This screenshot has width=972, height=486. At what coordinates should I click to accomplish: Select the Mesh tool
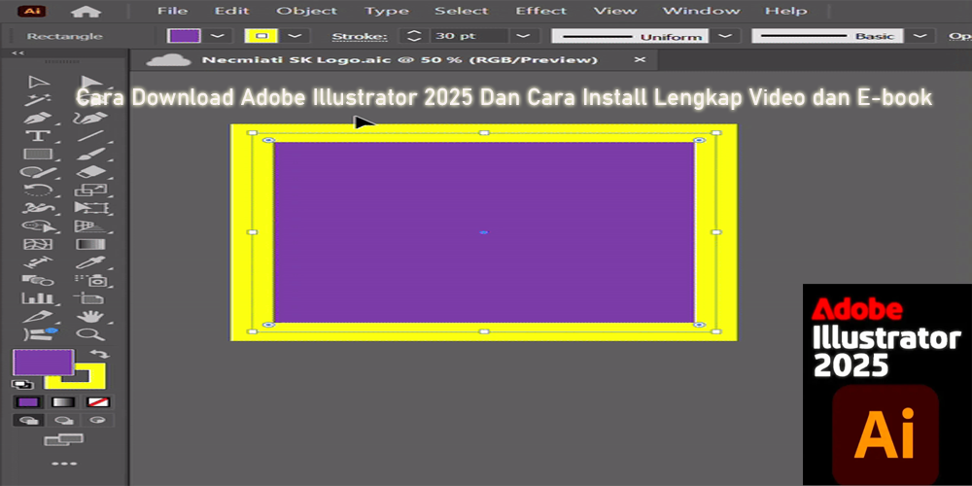[x=37, y=244]
